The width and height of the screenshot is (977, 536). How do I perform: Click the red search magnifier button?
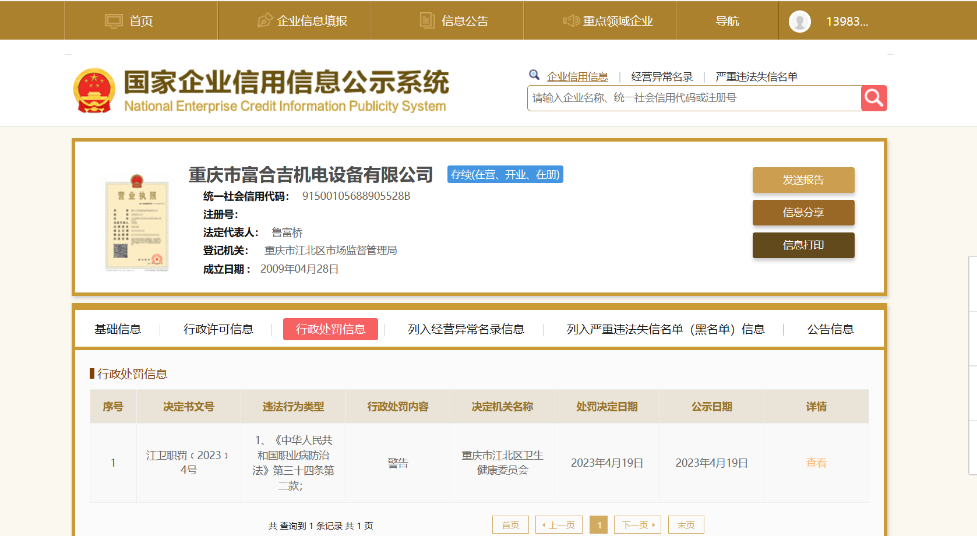click(x=874, y=98)
